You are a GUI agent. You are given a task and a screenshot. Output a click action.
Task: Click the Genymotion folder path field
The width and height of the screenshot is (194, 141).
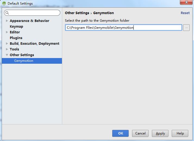point(123,28)
